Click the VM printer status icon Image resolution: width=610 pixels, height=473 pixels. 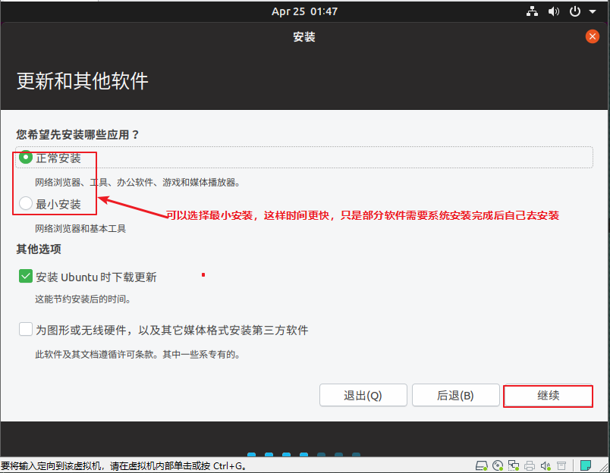point(530,465)
